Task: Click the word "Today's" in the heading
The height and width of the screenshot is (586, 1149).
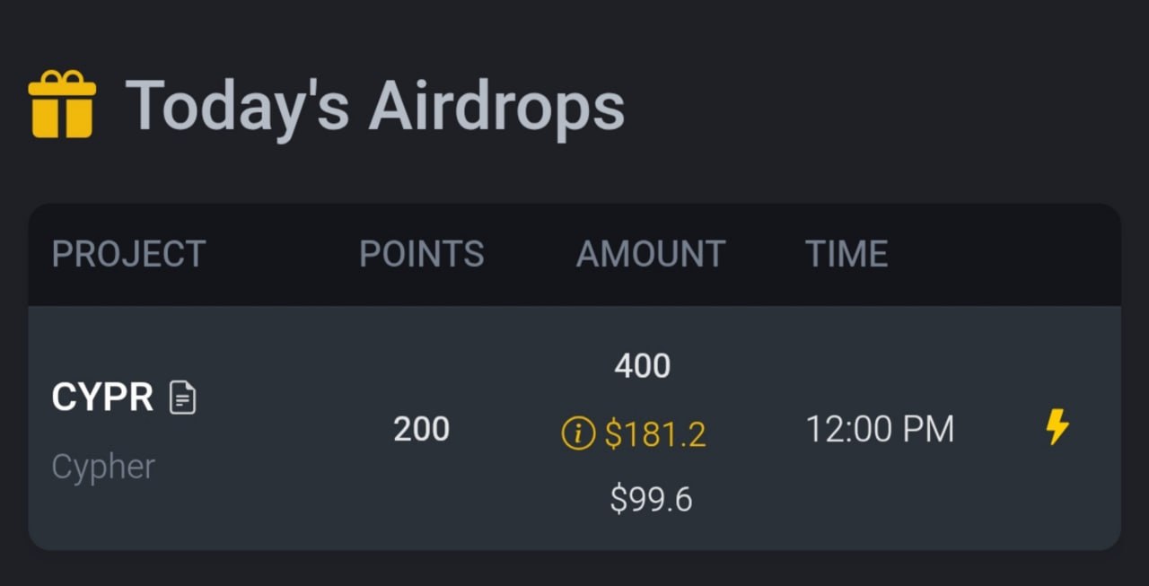Action: tap(237, 106)
